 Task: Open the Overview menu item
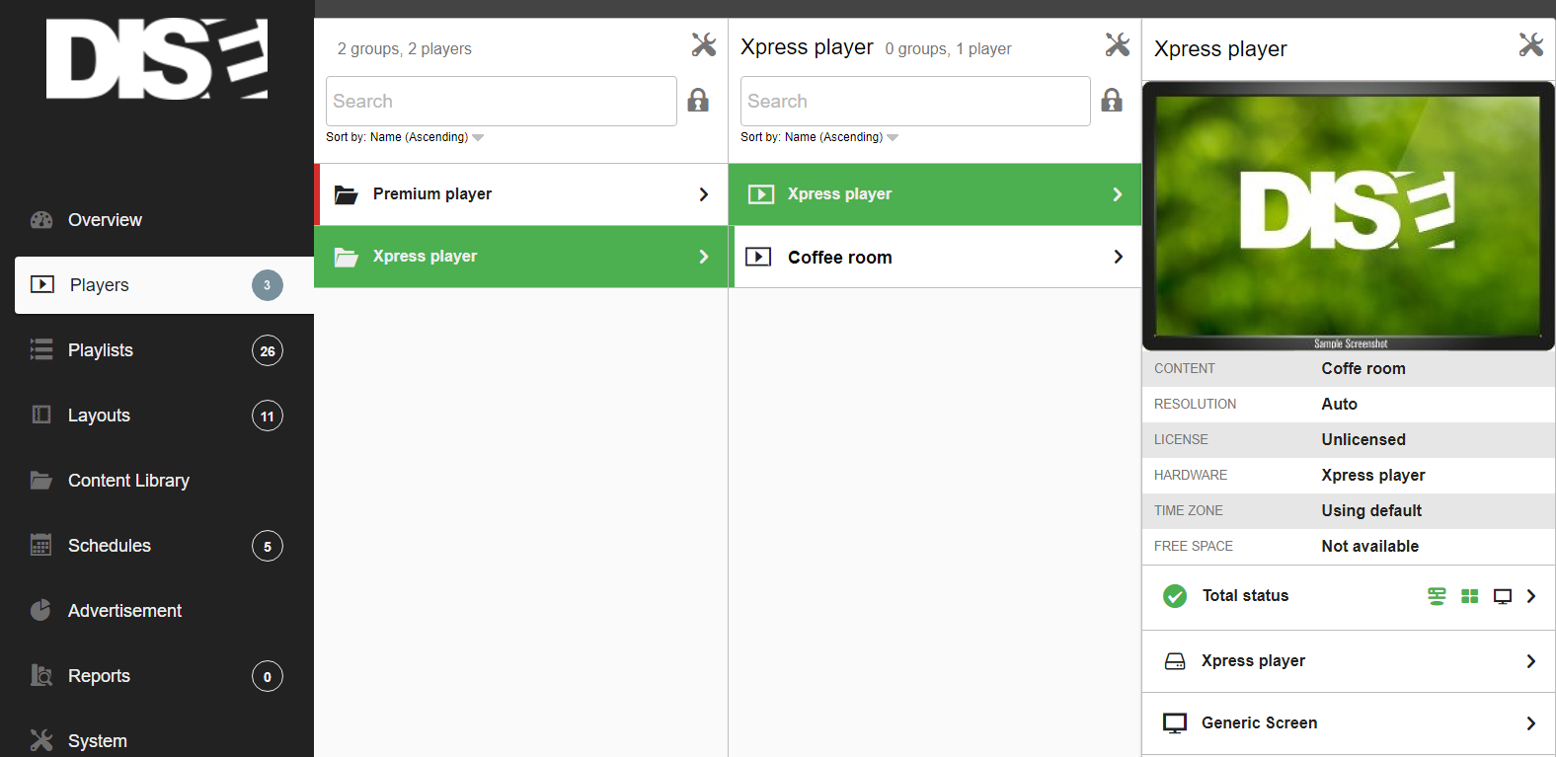[x=157, y=220]
